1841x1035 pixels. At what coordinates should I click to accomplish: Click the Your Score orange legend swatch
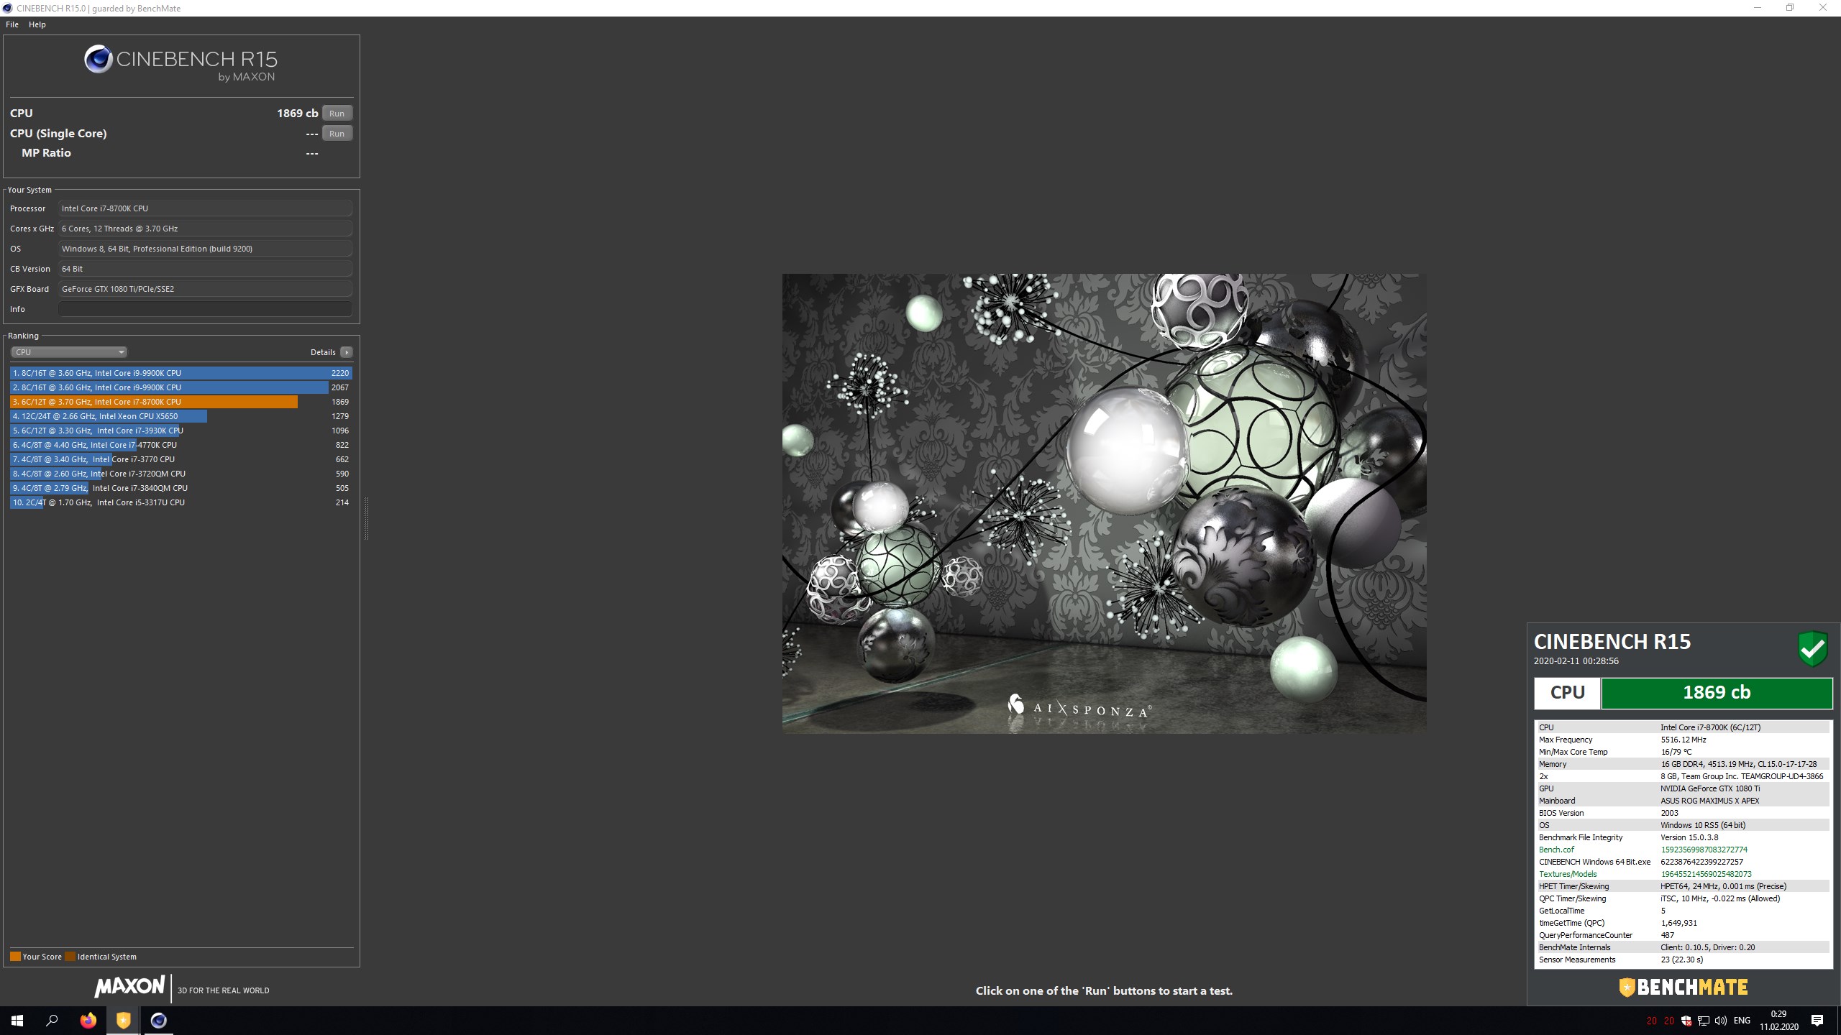[x=15, y=957]
